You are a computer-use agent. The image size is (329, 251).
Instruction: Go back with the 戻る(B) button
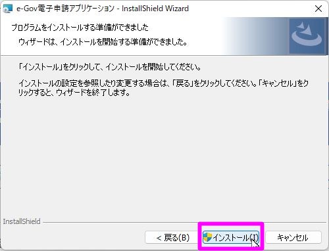pos(172,237)
